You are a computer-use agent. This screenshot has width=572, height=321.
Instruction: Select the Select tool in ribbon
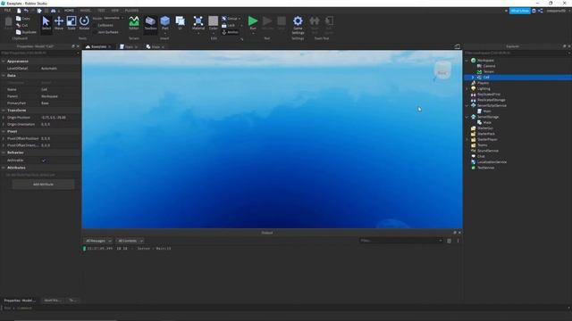46,23
